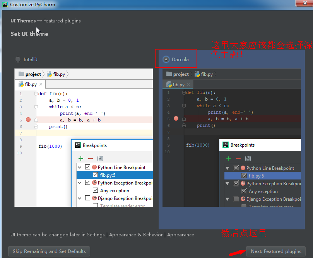Image resolution: width=313 pixels, height=258 pixels.
Task: Collapse Python Exception Breakpoint node in IntelliJ preview
Action: (x=80, y=183)
